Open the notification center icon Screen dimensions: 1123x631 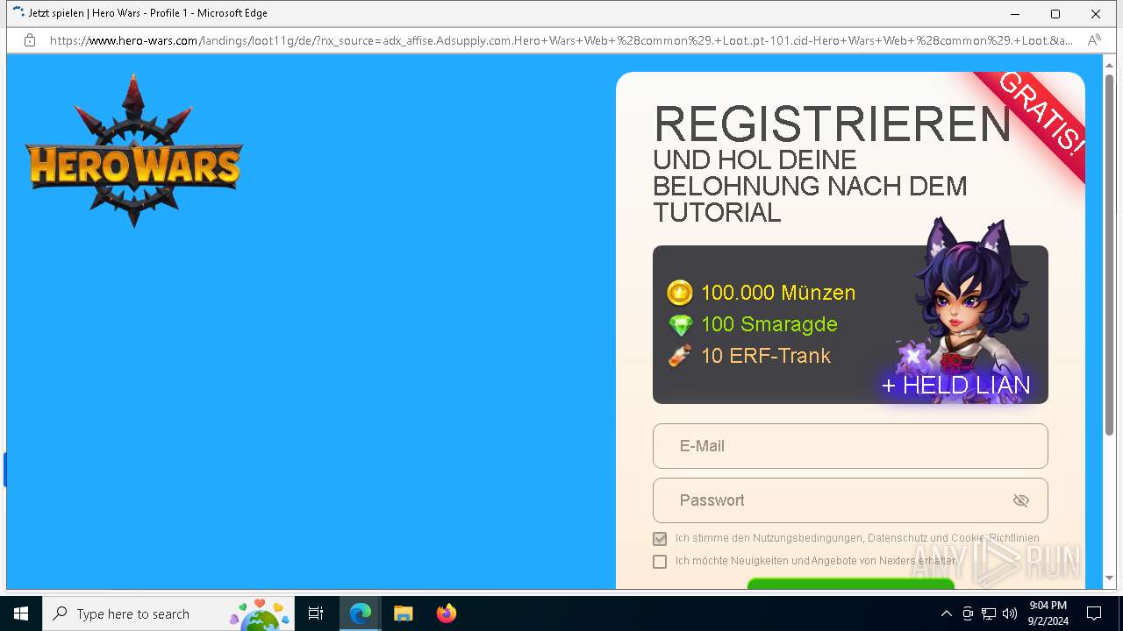pos(1094,613)
